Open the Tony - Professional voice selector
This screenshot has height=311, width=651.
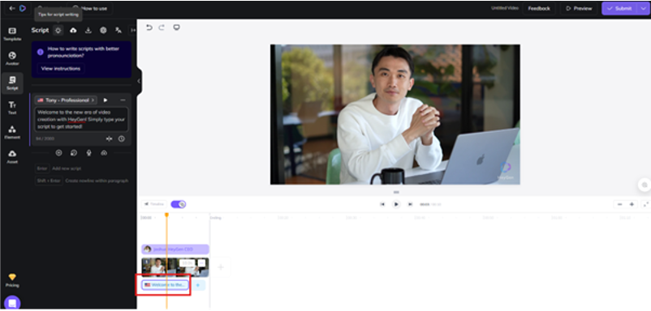tap(66, 100)
